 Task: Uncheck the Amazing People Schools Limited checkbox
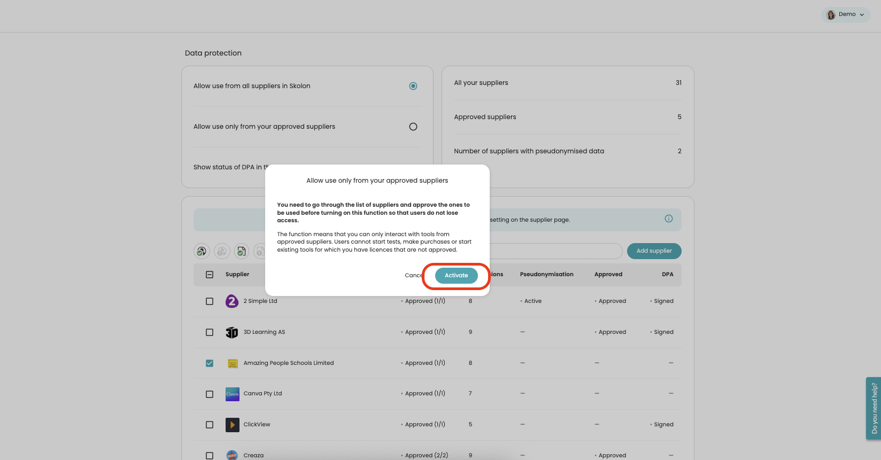coord(210,363)
